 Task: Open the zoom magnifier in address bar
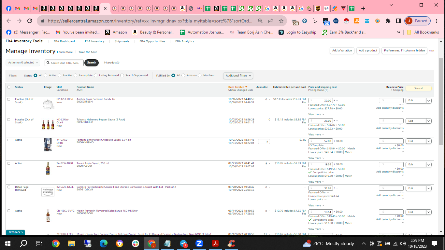(x=260, y=21)
